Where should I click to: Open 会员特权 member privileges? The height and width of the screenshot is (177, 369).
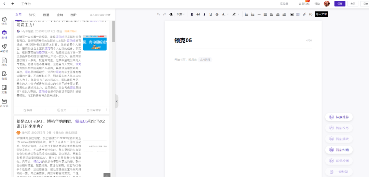pos(304,4)
